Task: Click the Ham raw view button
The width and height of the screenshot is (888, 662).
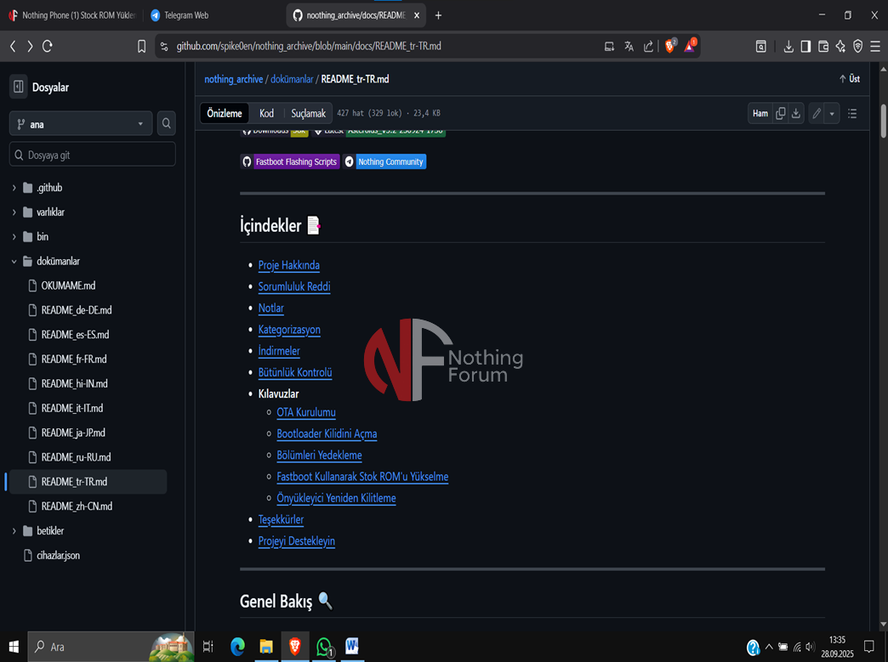Action: point(760,113)
